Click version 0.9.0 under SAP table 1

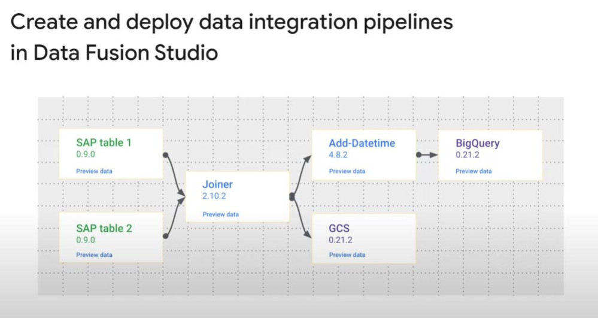[86, 155]
